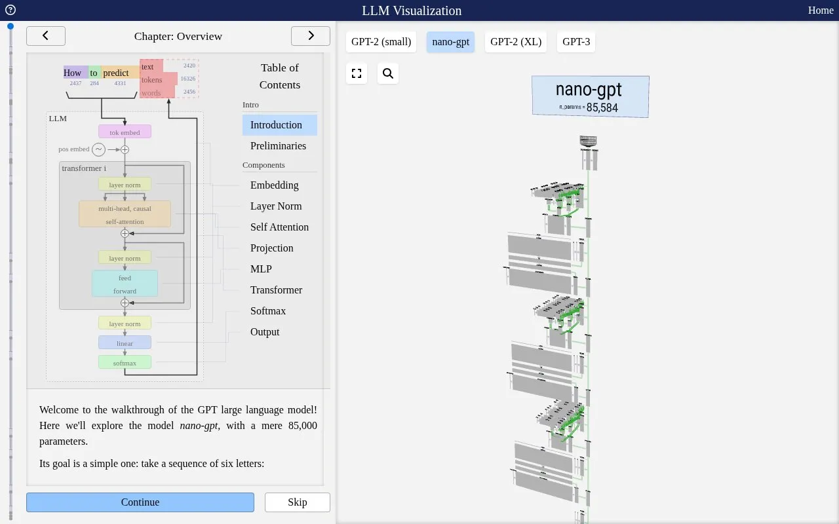Jump to the Output section
This screenshot has height=524, width=839.
coord(280,332)
